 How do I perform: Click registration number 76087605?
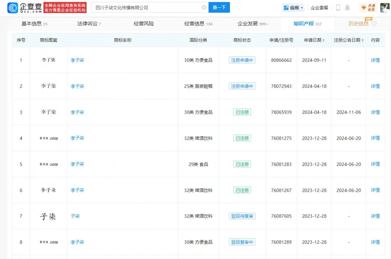click(281, 216)
